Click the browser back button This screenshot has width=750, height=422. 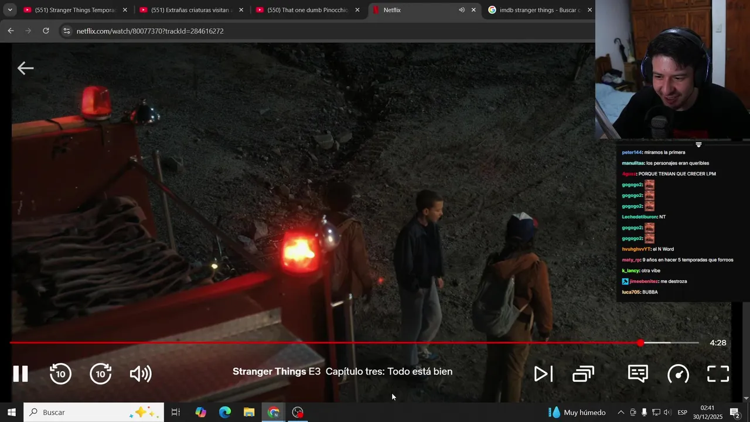[11, 30]
